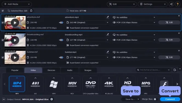
Task: Open subtitles dropdown for Snowboarding.mp4
Action: [134, 35]
